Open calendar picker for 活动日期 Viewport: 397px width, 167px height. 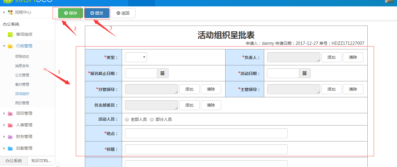[x=305, y=73]
